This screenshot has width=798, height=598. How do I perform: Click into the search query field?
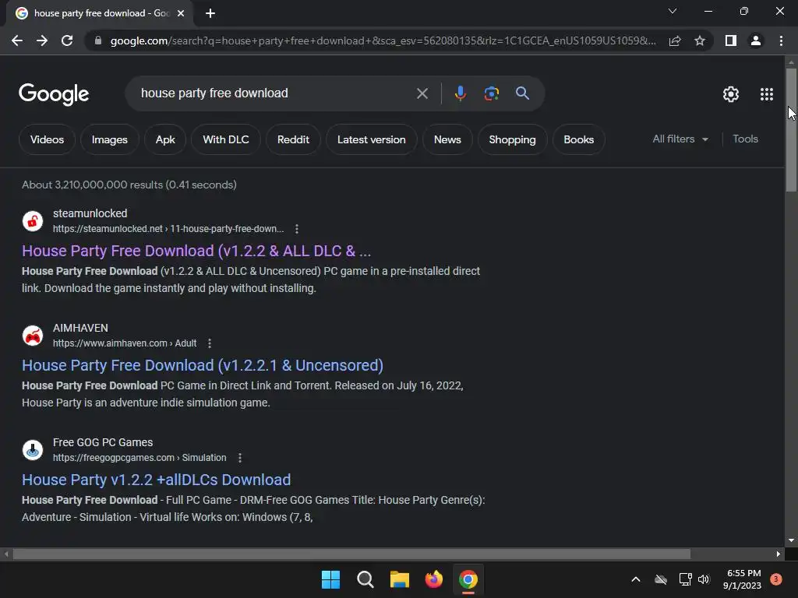(272, 93)
